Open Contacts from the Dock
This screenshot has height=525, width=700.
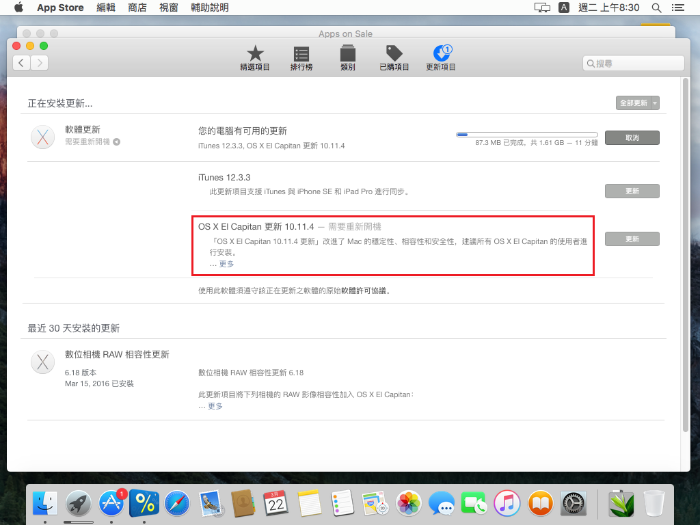pos(243,503)
